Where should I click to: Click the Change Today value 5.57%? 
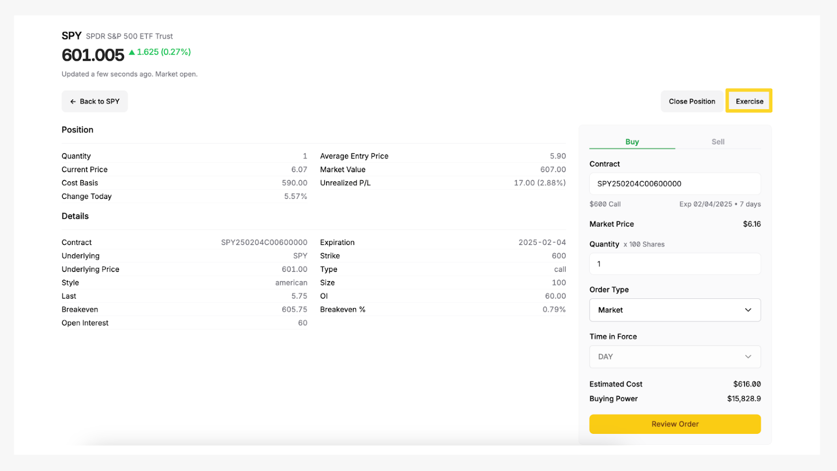[x=296, y=196]
